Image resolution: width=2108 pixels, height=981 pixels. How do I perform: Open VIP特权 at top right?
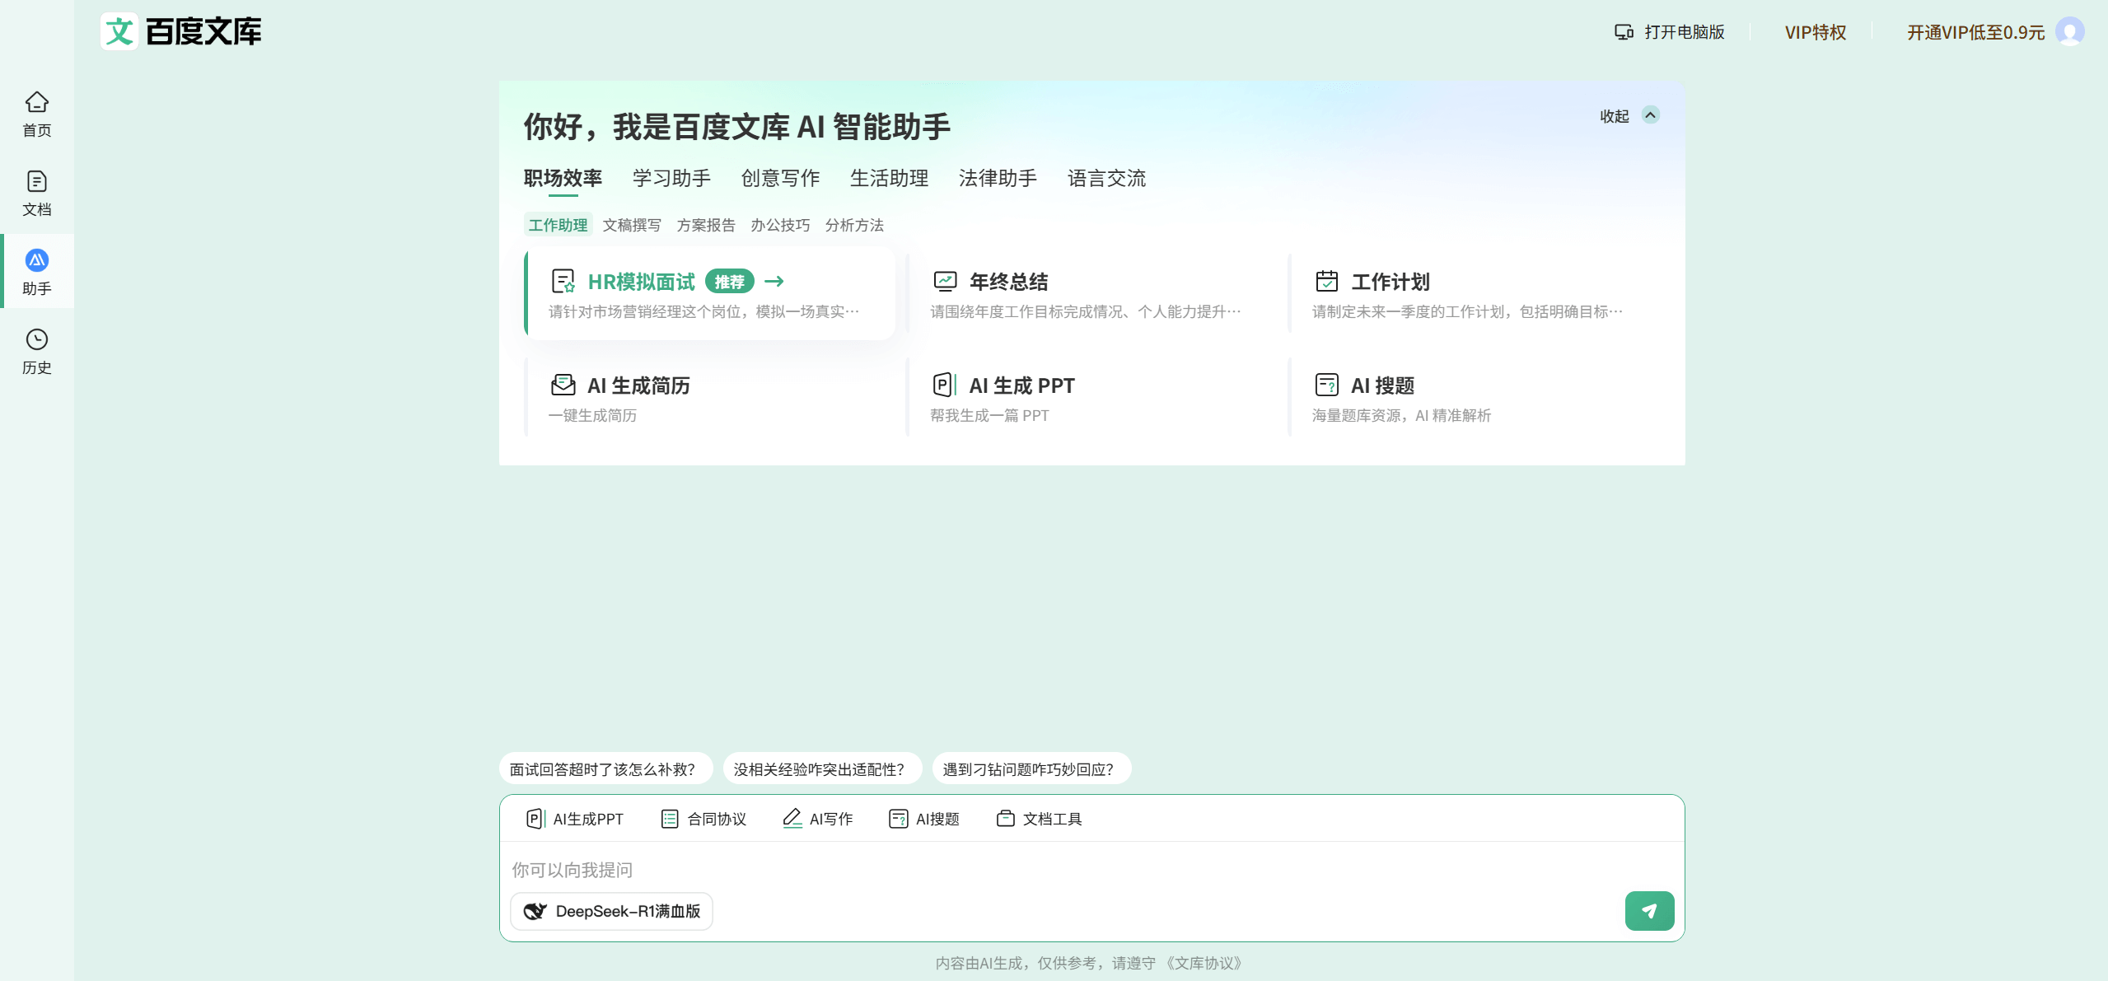1814,32
